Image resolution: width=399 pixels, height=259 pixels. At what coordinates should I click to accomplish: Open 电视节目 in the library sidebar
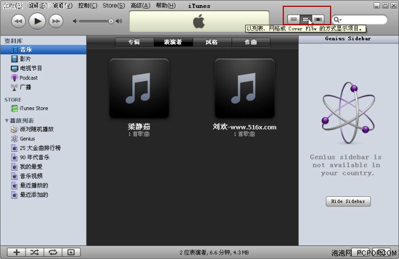(43, 68)
